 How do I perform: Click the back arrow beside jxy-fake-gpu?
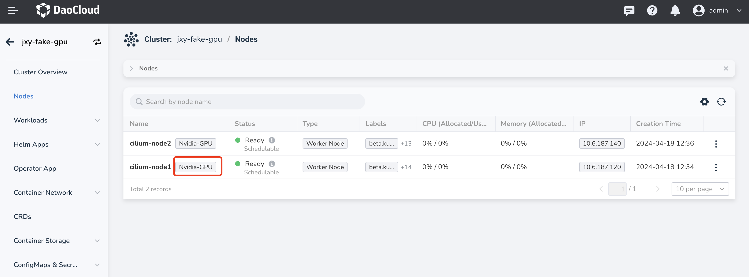coord(10,42)
